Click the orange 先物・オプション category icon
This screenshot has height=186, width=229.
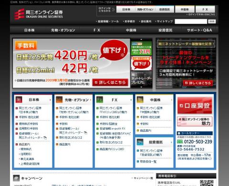coord(59,99)
